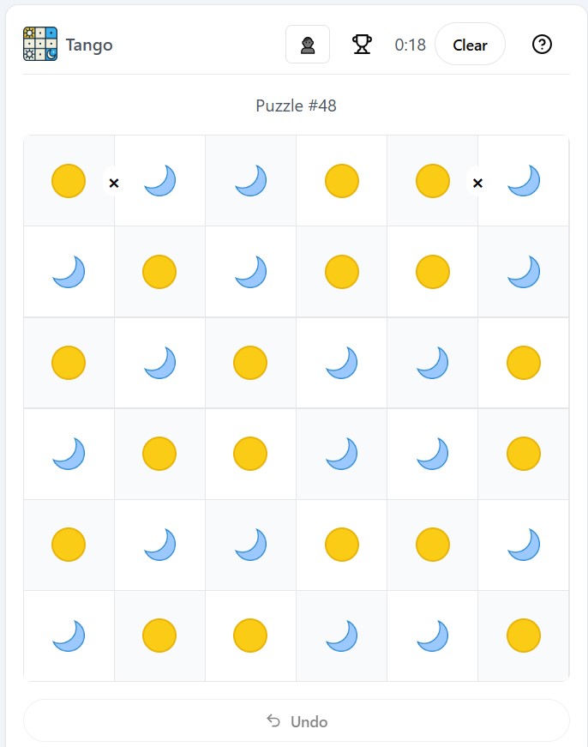The width and height of the screenshot is (588, 747).
Task: Toggle the third row, third column sun cell
Action: point(250,363)
